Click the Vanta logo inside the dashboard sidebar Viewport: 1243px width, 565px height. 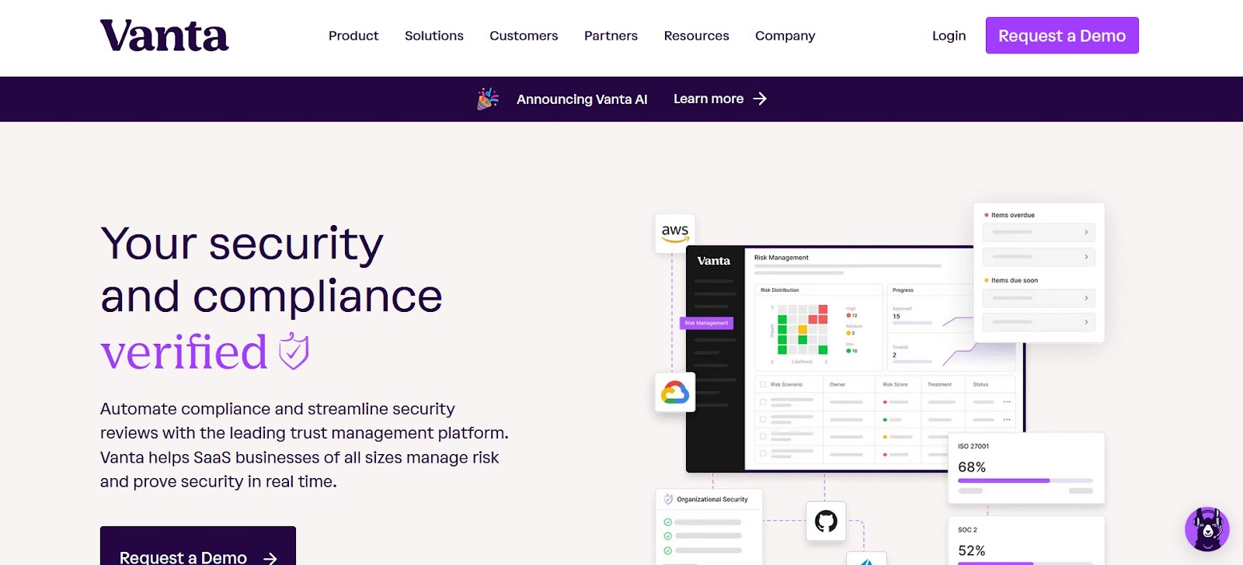coord(713,261)
